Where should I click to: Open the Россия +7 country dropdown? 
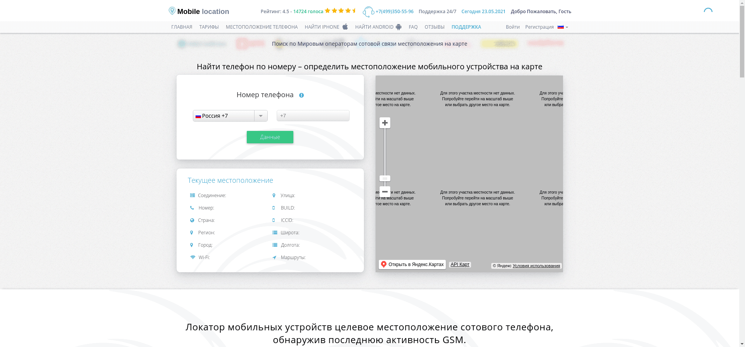click(x=224, y=116)
